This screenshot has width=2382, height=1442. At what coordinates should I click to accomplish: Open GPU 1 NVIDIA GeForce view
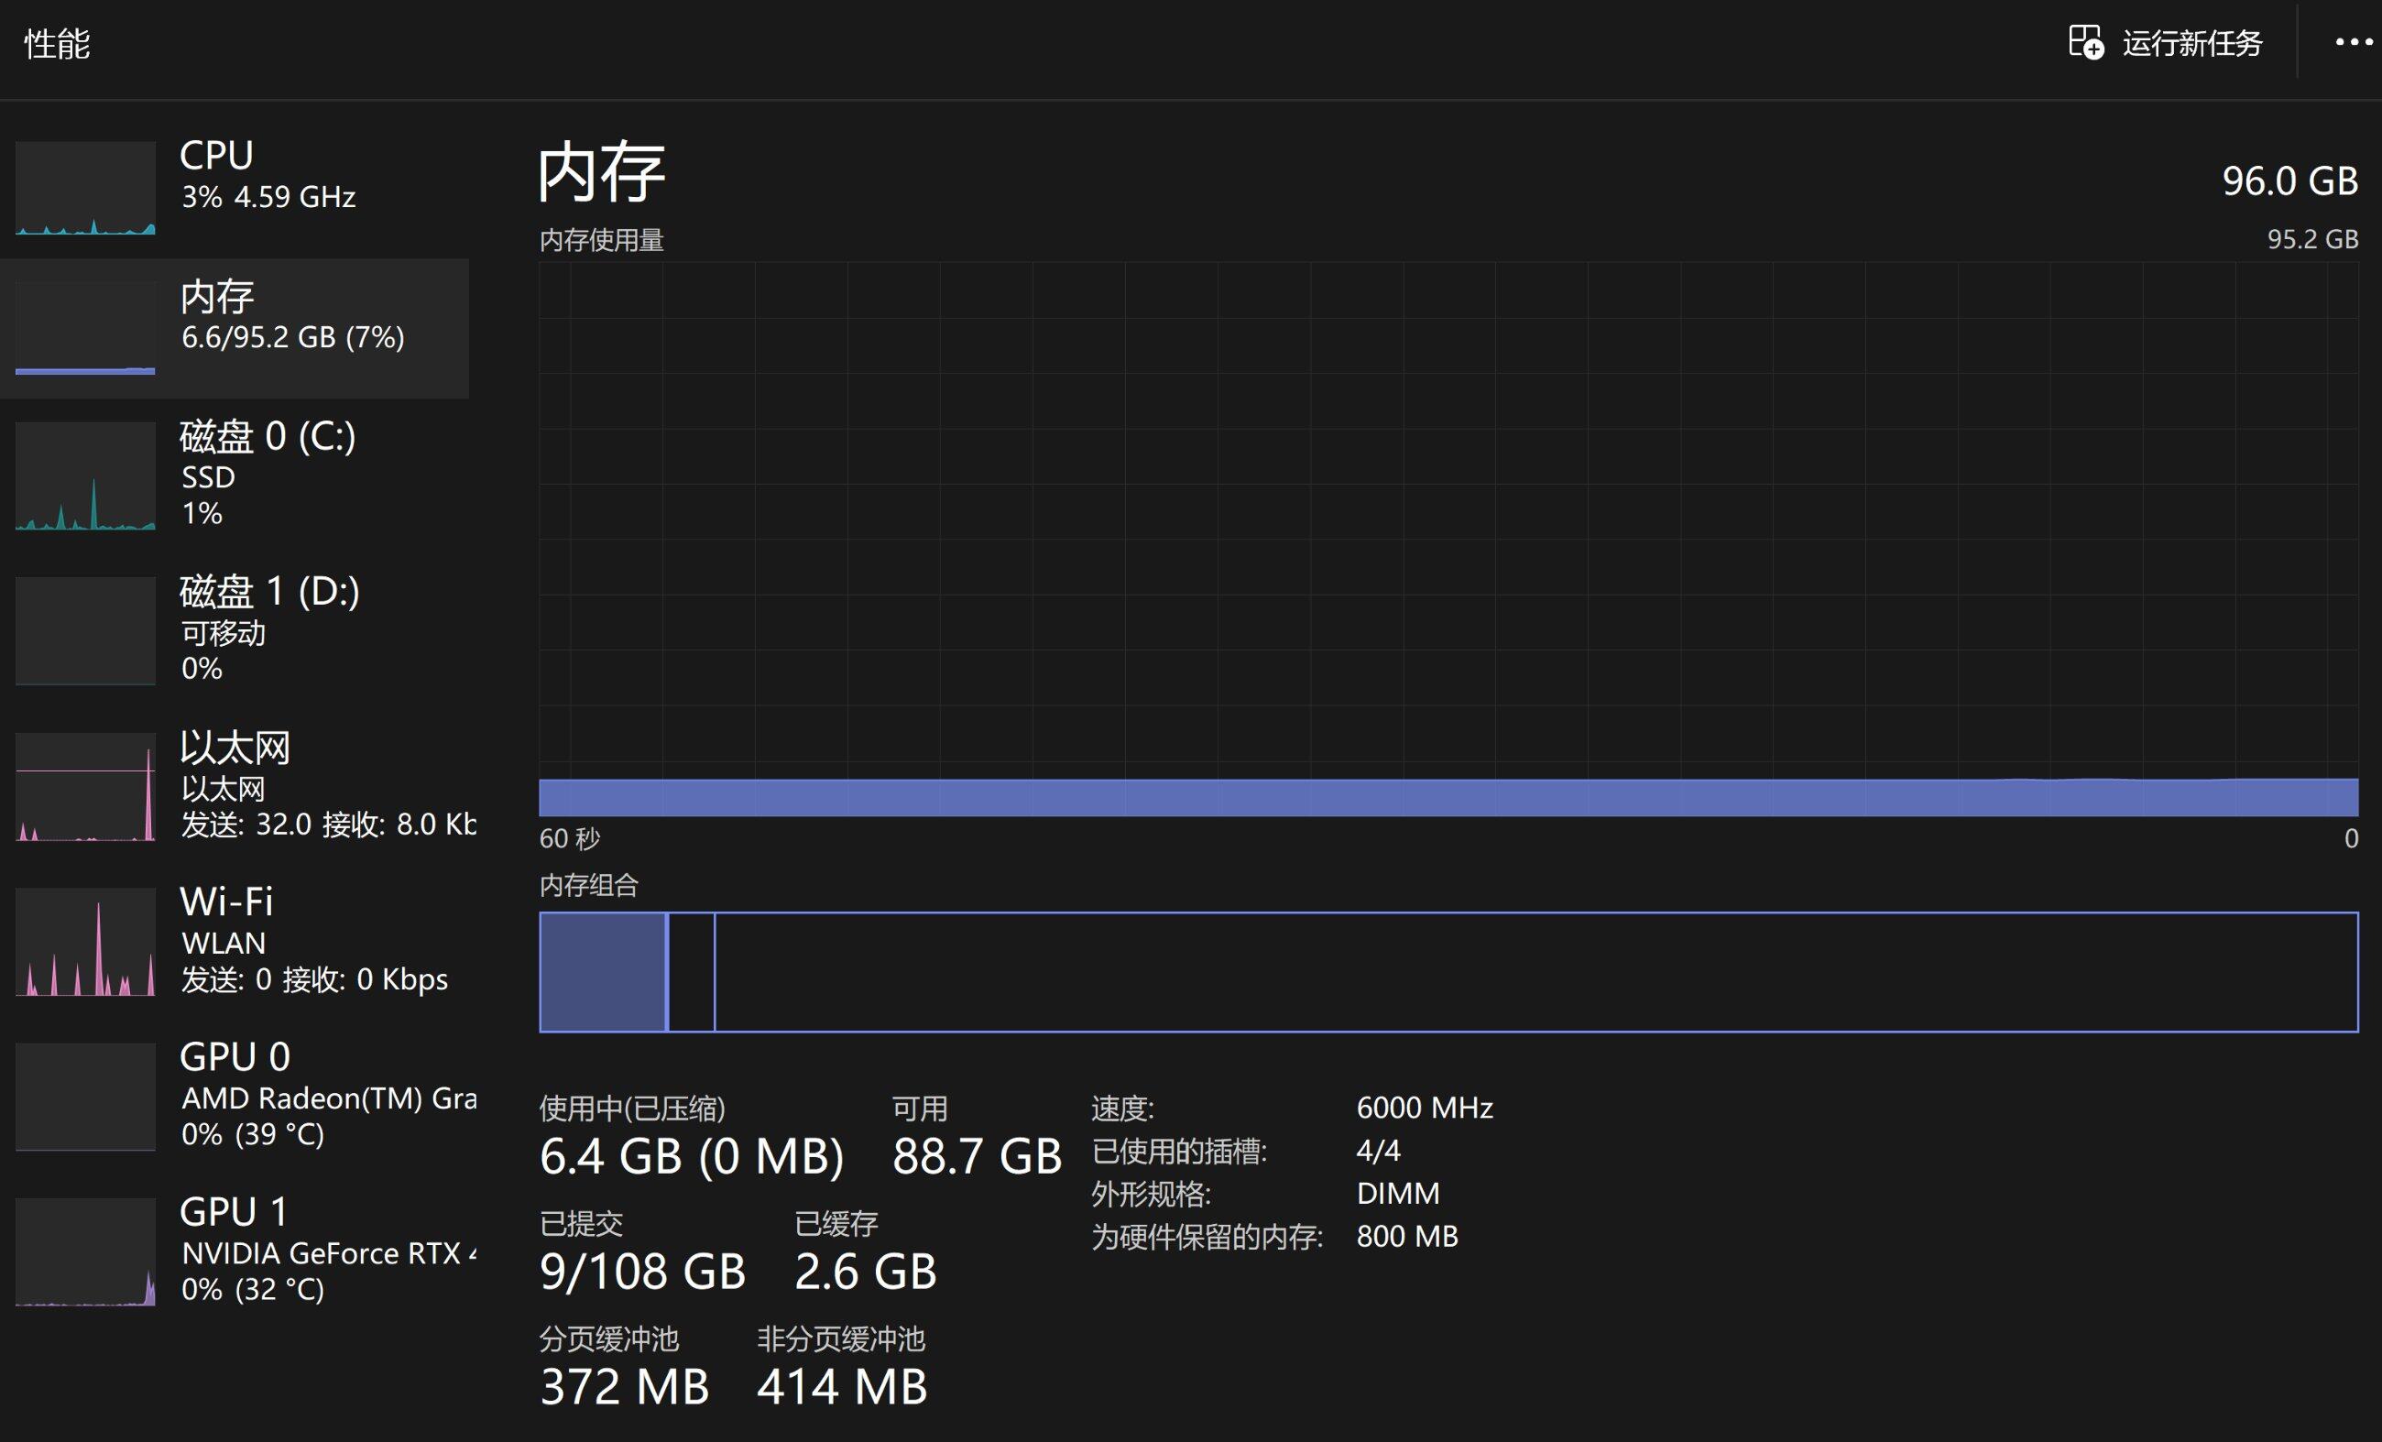(x=235, y=1252)
